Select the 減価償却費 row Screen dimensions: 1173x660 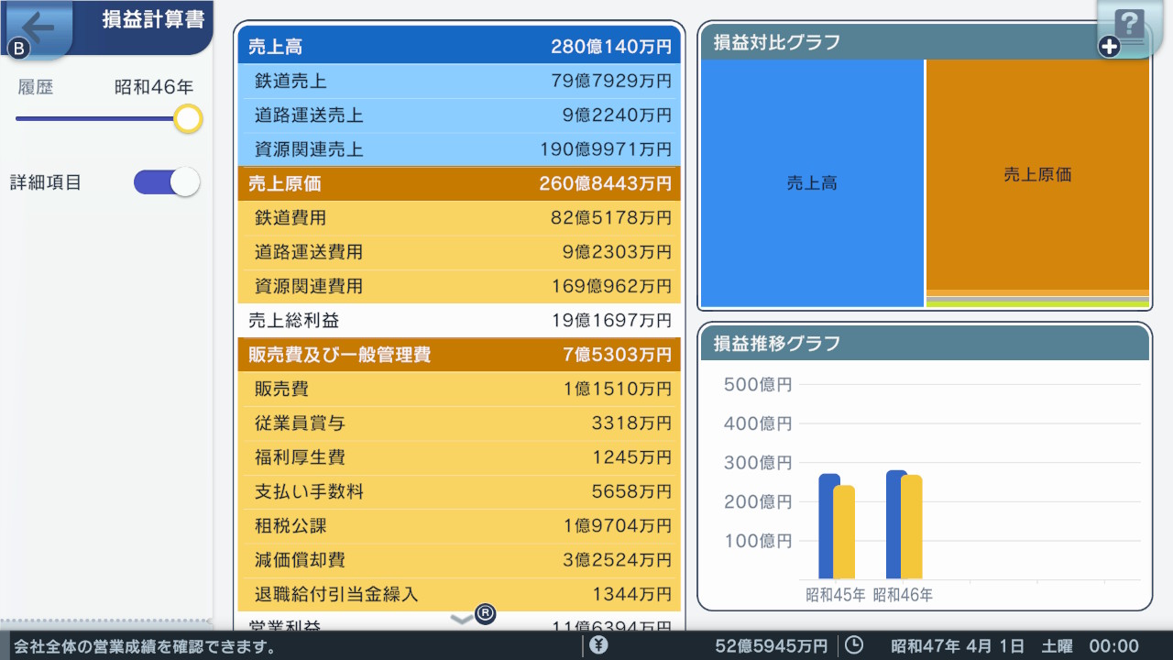[x=459, y=559]
